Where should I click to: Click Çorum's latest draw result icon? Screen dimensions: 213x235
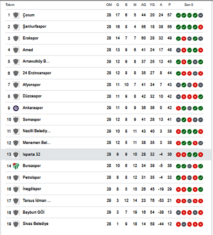[x=201, y=15]
